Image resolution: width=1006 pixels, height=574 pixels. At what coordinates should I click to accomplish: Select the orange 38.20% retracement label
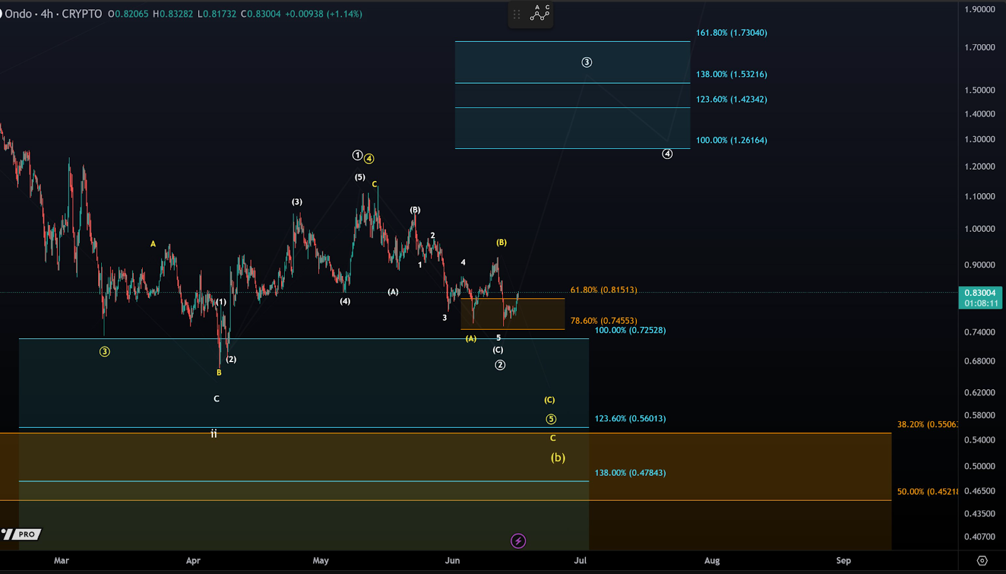927,424
